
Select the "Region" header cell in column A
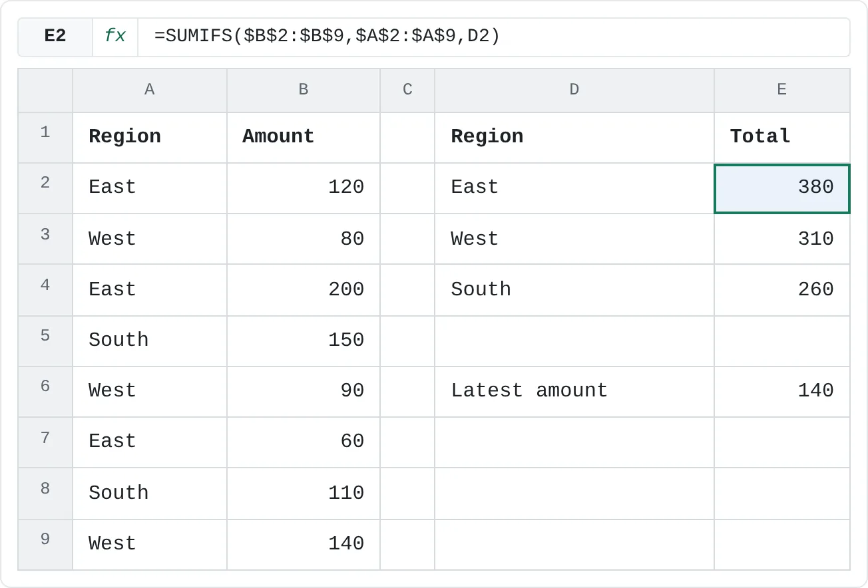150,138
